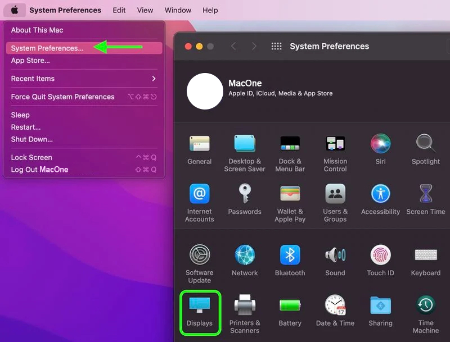This screenshot has height=342, width=450.
Task: Open the Displays preference pane
Action: coord(200,312)
